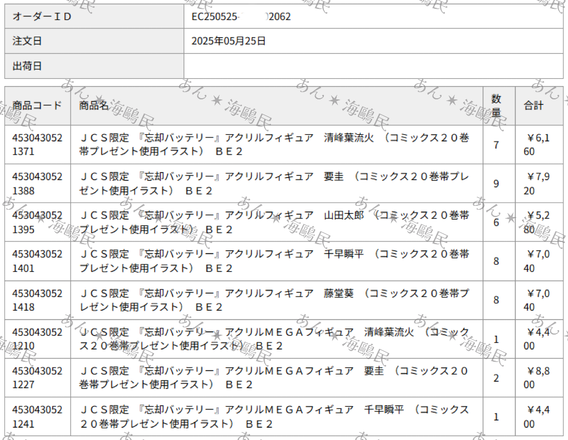Click the order date 2025年05月25日
Screen dimensions: 568x440
(x=229, y=41)
